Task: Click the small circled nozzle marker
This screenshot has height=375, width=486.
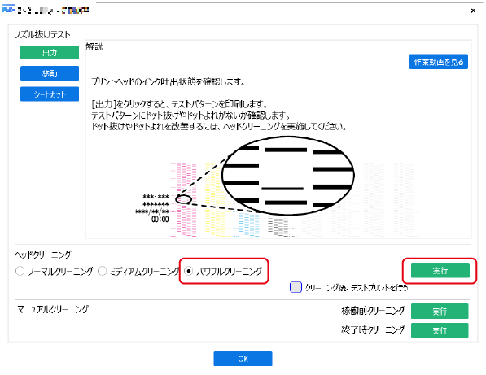Action: click(x=183, y=199)
